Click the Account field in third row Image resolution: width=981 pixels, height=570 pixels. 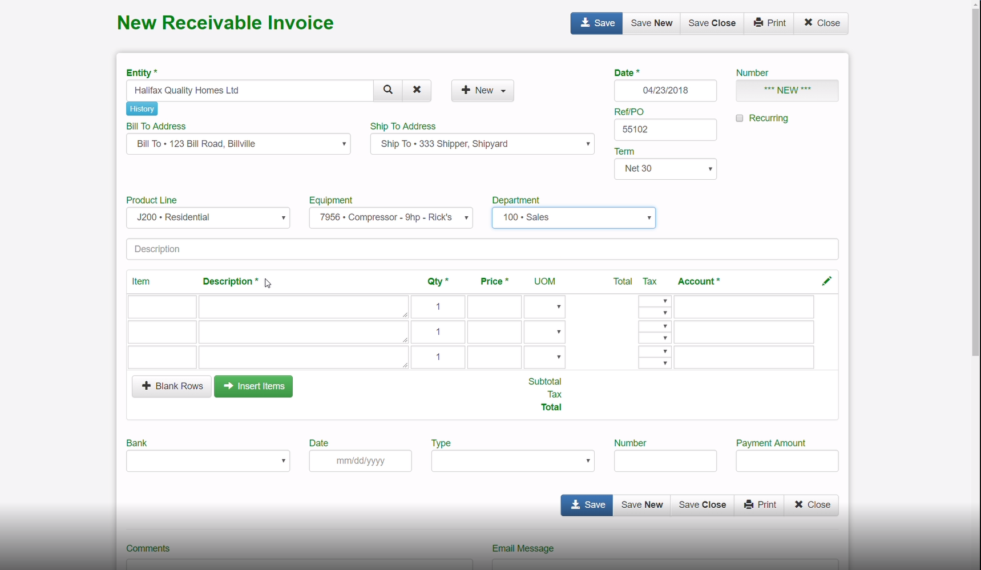(744, 357)
